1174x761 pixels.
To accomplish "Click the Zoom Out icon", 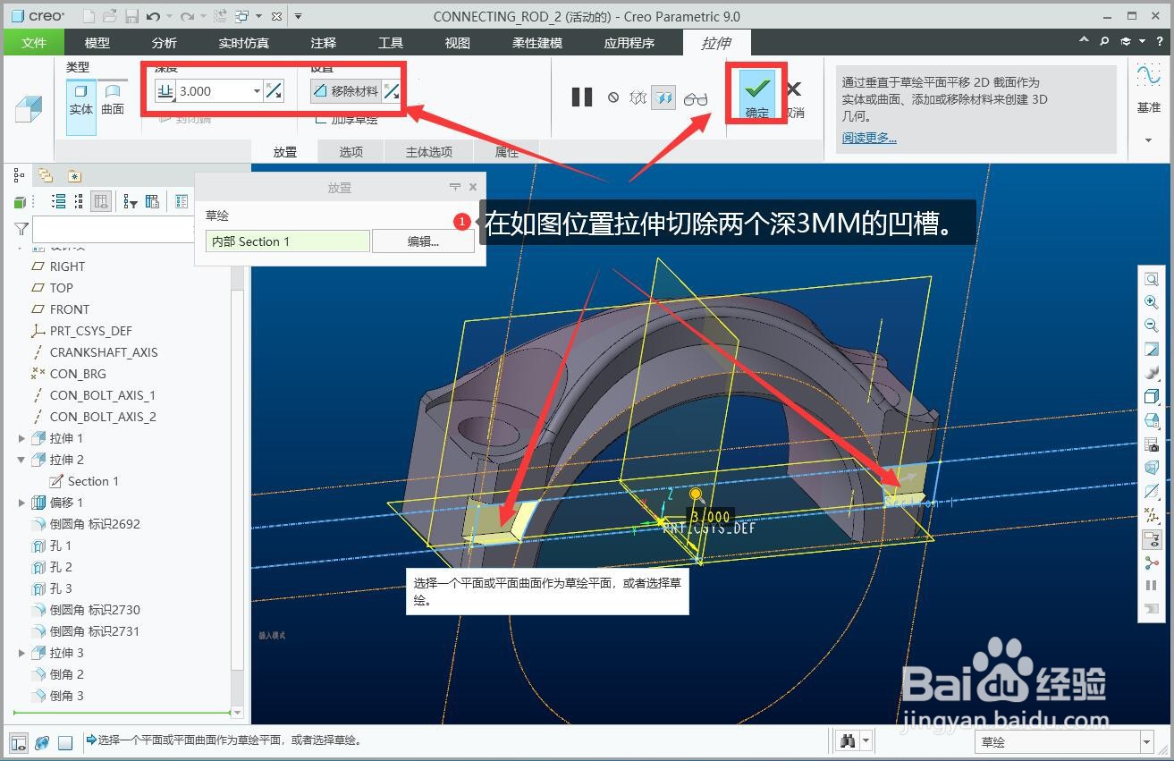I will 1152,326.
